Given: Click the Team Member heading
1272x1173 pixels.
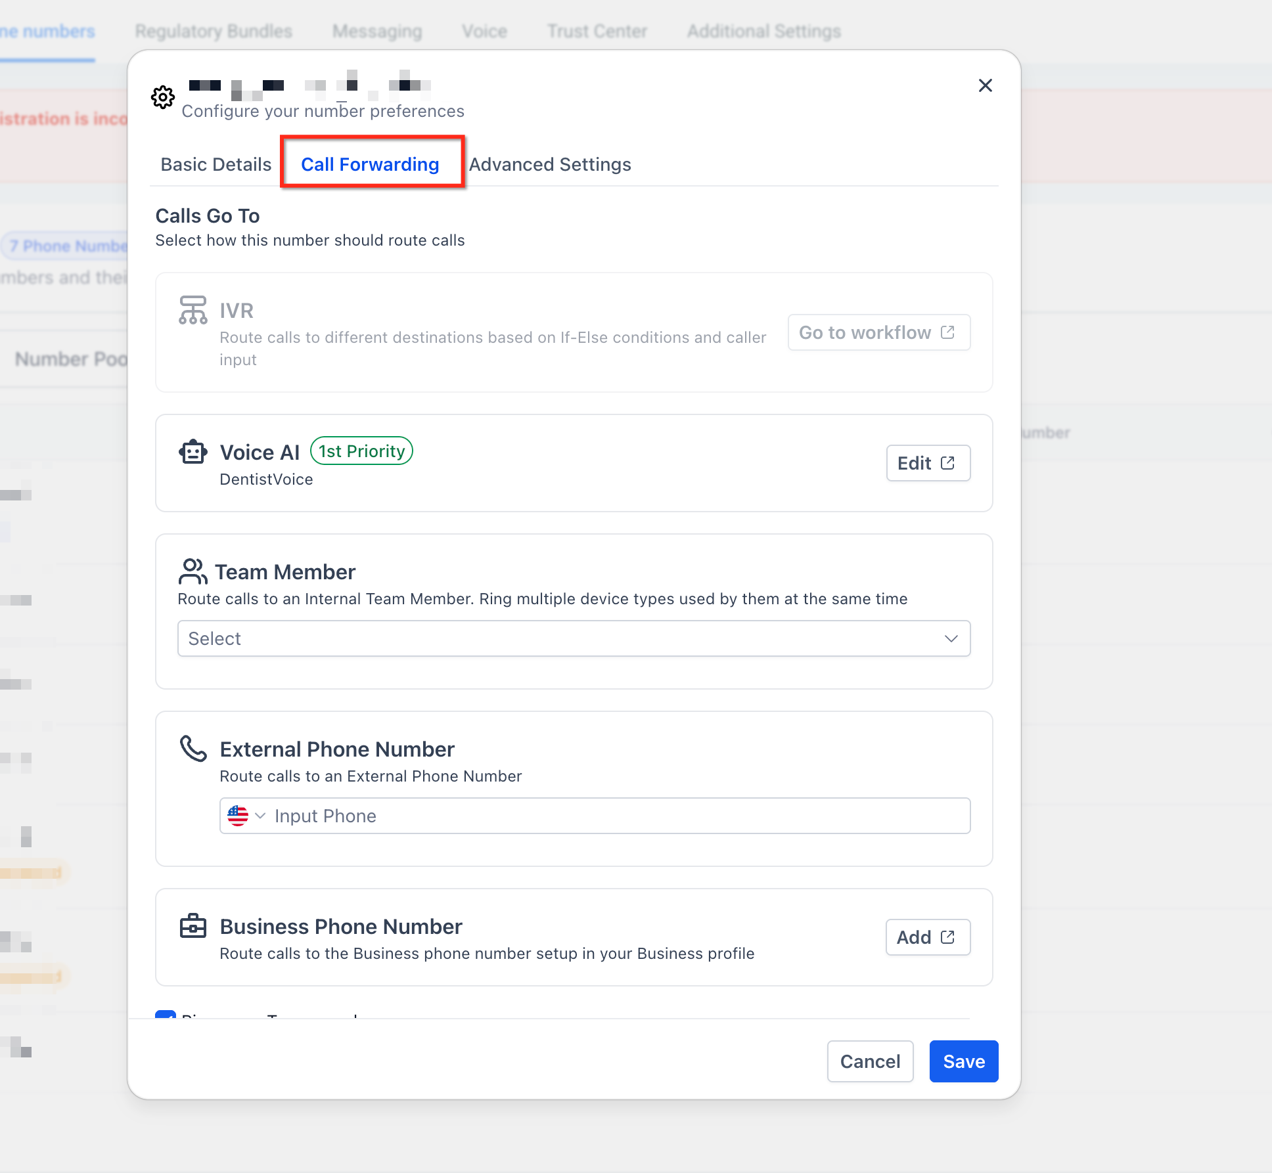Looking at the screenshot, I should coord(285,572).
